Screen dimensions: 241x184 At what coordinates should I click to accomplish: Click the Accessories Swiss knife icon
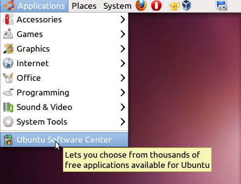tap(8, 19)
